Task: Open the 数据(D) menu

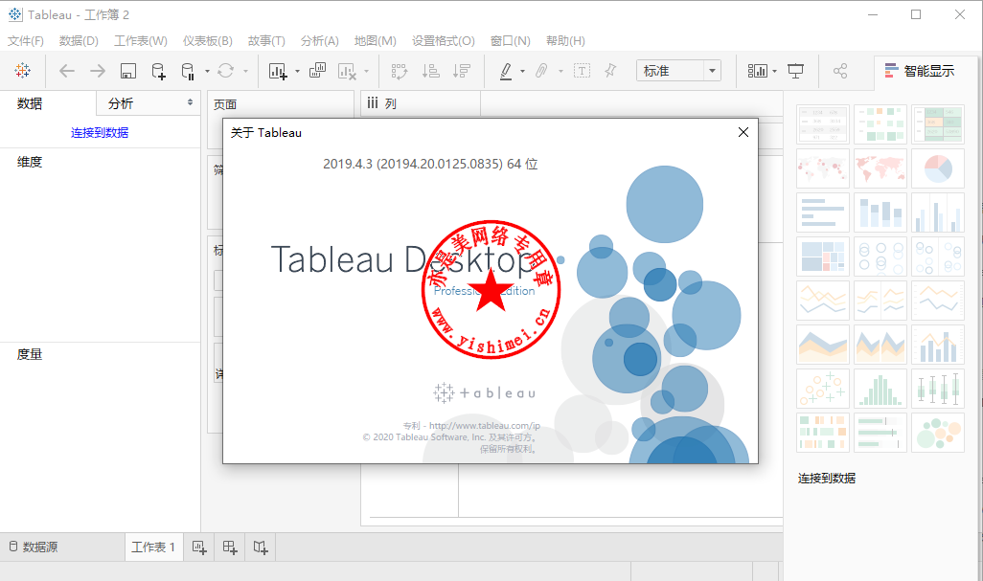Action: click(x=79, y=41)
